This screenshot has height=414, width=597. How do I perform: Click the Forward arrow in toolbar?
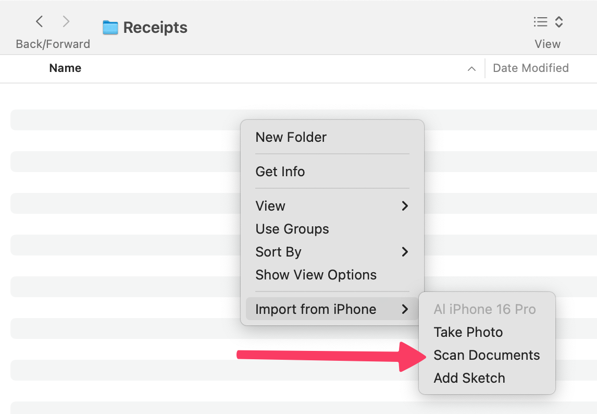[66, 21]
